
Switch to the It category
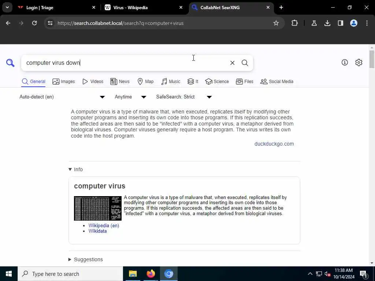tap(193, 82)
